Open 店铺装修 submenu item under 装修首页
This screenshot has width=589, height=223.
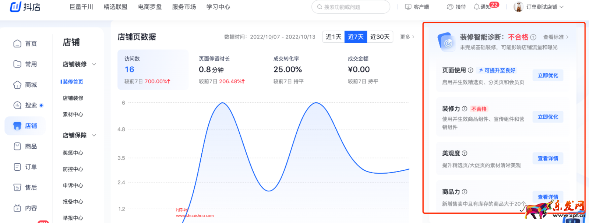tap(73, 98)
